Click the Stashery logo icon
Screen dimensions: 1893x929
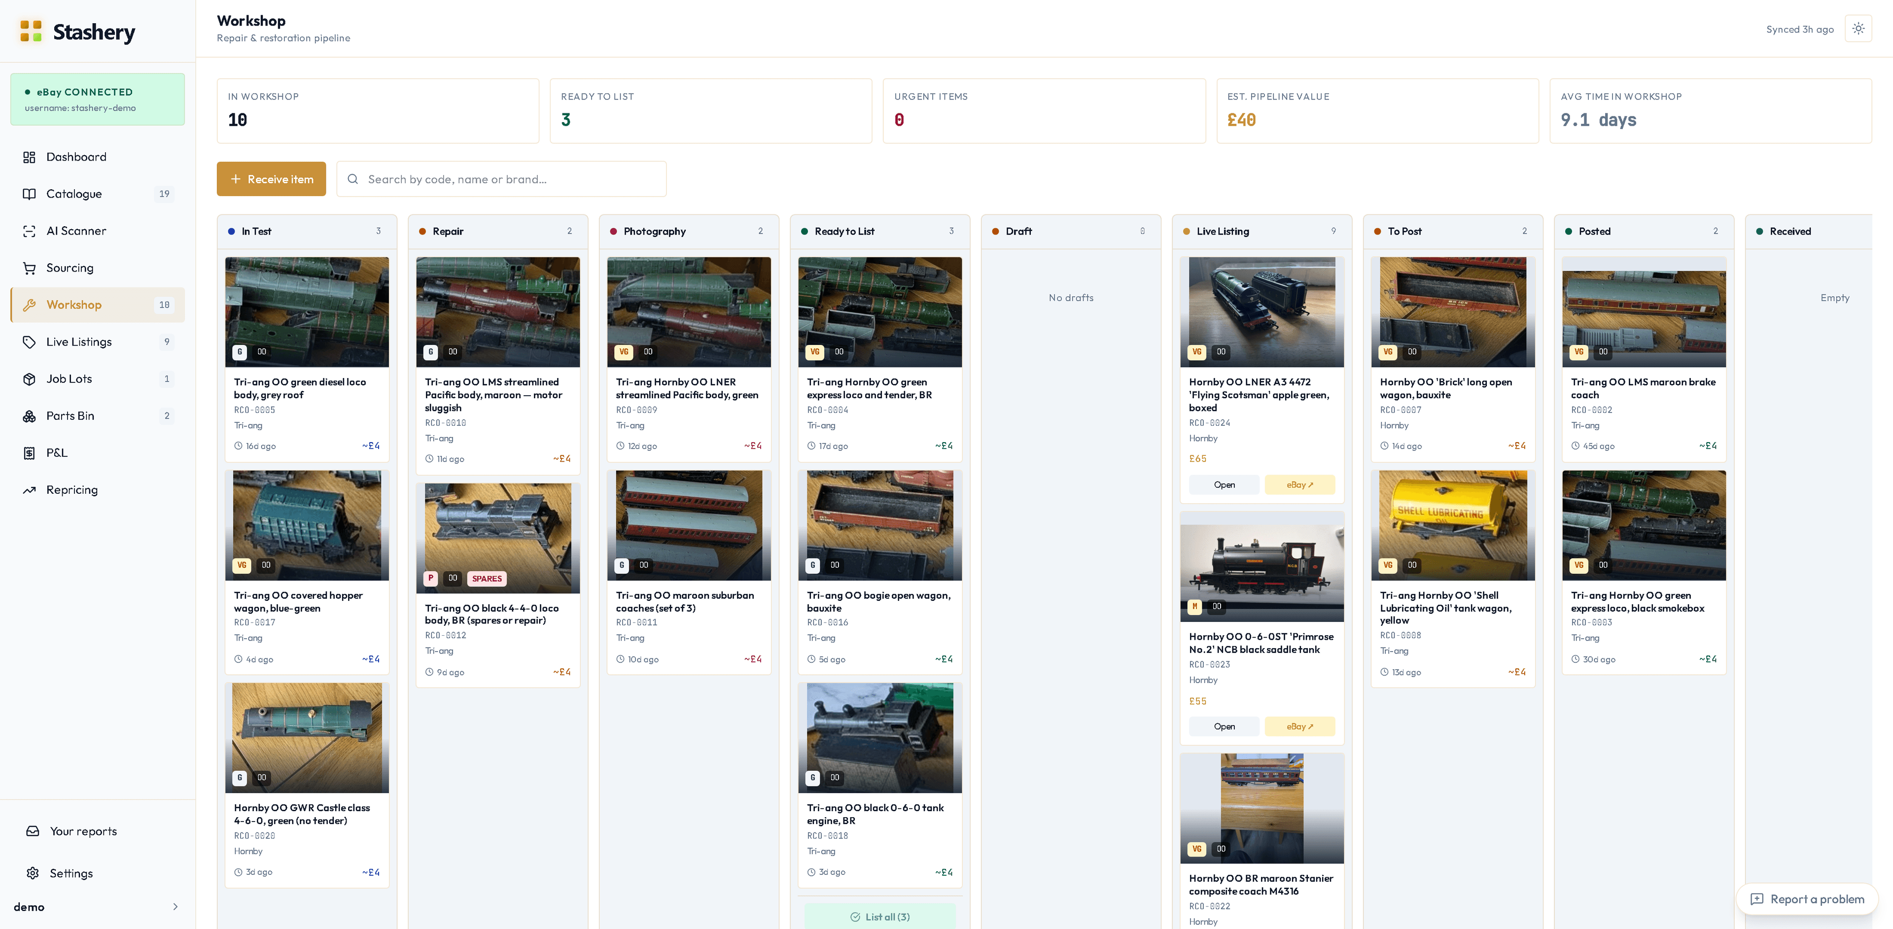pos(30,31)
